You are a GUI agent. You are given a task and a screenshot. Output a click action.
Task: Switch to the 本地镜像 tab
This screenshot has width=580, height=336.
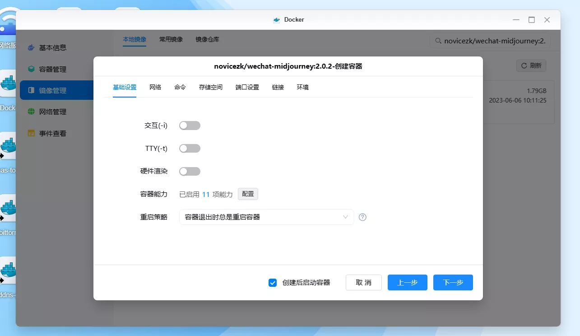coord(135,40)
